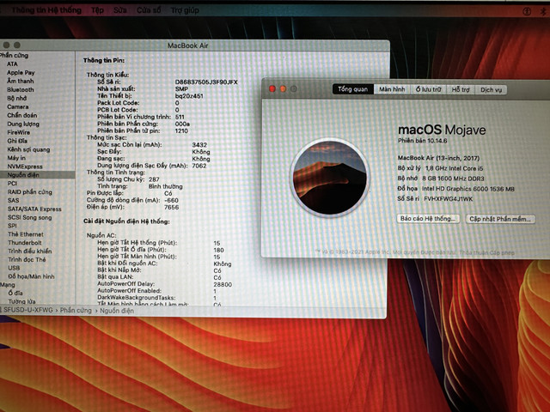Click the cycle count value 287
This screenshot has width=550, height=412.
(x=154, y=179)
